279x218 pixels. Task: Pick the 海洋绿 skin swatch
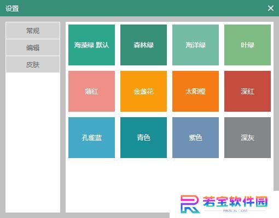tap(195, 45)
